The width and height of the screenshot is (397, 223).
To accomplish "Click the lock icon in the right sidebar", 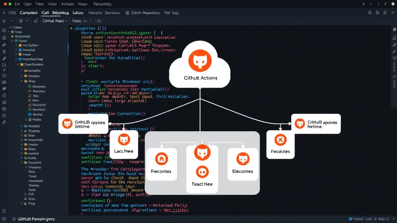I will (394, 29).
